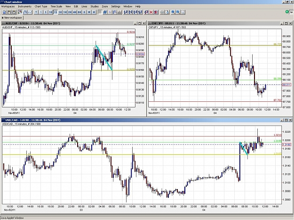Select the 8H time scale
Screen dimensions: 294x220
tap(79, 12)
